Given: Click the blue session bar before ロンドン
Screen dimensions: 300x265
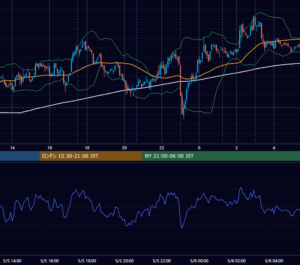Looking at the screenshot, I should click(x=20, y=156).
